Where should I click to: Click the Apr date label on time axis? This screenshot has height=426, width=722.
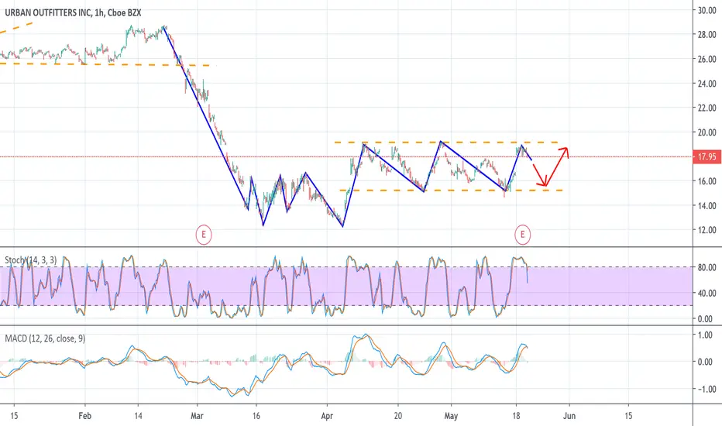[327, 416]
